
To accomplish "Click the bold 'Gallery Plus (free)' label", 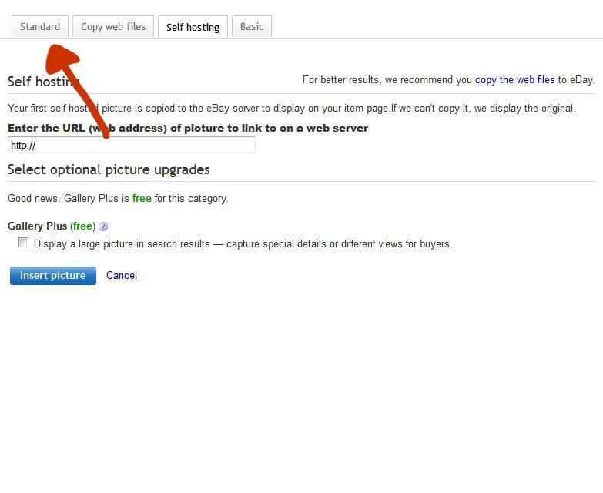I will coord(51,226).
